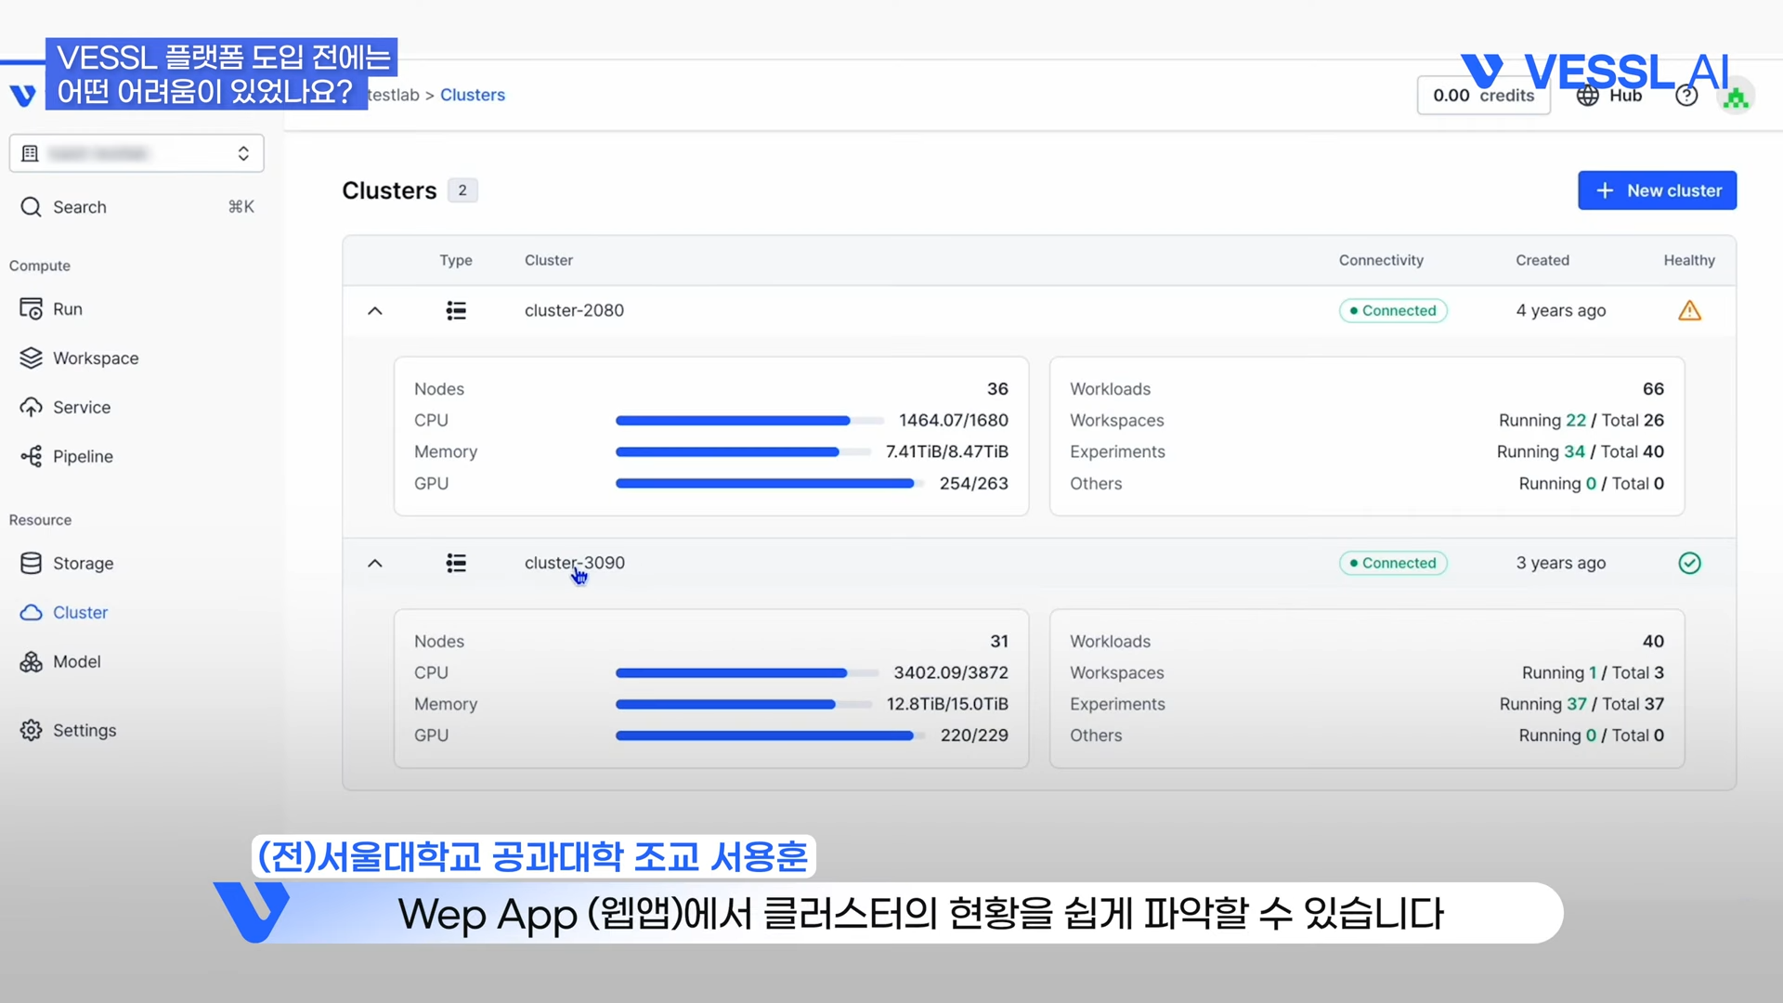This screenshot has width=1783, height=1003.
Task: Click 'Running 1 / Total 3' workspaces value
Action: click(x=1593, y=672)
